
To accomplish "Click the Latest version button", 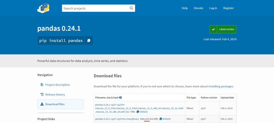I will click(x=223, y=29).
